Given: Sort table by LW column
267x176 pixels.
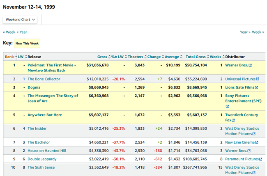Looking at the screenshot, I should pyautogui.click(x=23, y=57).
